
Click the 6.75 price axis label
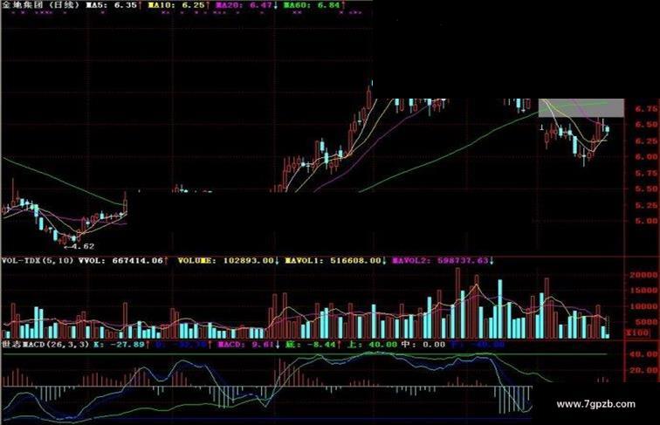tap(647, 109)
